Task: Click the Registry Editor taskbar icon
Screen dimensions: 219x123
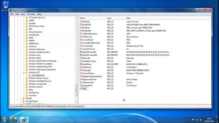Action: [24, 120]
